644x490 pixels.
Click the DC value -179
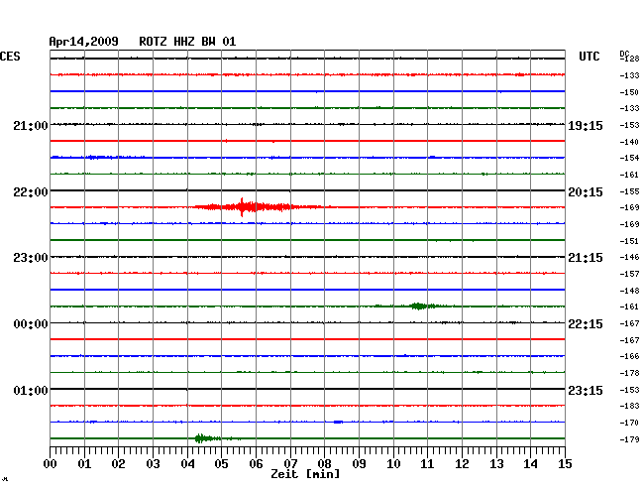pyautogui.click(x=629, y=439)
